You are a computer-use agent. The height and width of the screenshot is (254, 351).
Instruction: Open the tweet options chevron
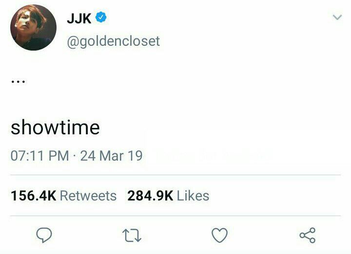point(337,17)
